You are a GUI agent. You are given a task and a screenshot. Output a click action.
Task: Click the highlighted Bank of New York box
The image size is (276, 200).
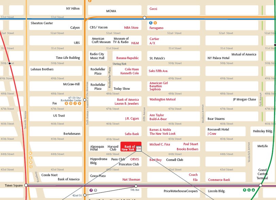pyautogui.click(x=131, y=147)
